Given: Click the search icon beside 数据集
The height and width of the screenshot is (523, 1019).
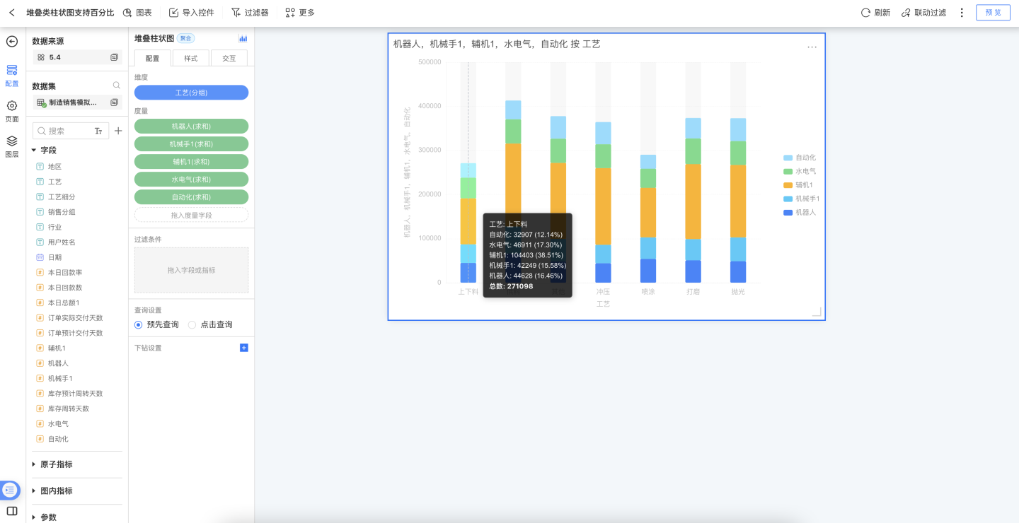Looking at the screenshot, I should pyautogui.click(x=117, y=86).
